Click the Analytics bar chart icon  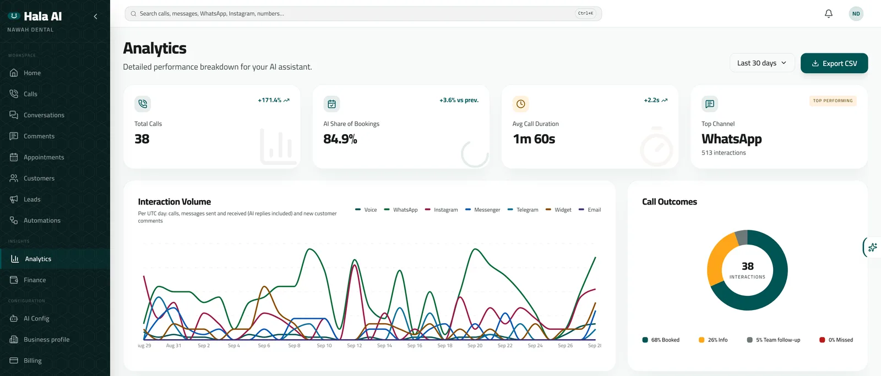click(x=15, y=259)
